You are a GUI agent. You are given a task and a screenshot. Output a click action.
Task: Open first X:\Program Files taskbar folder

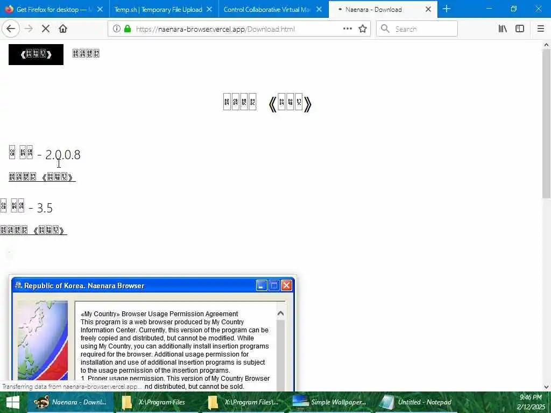point(157,402)
